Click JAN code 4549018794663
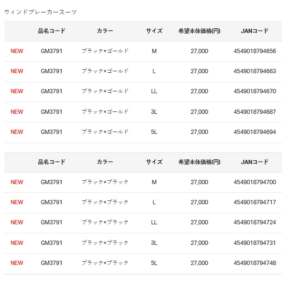 pyautogui.click(x=254, y=71)
